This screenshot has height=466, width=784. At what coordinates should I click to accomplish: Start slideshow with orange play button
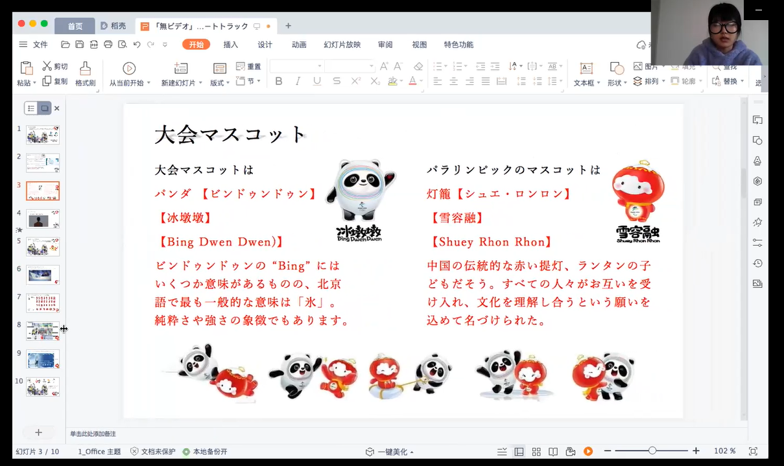588,451
